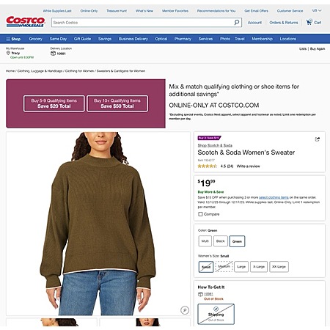Go to the Pharmacy section
This screenshot has width=330, height=330.
[x=183, y=39]
